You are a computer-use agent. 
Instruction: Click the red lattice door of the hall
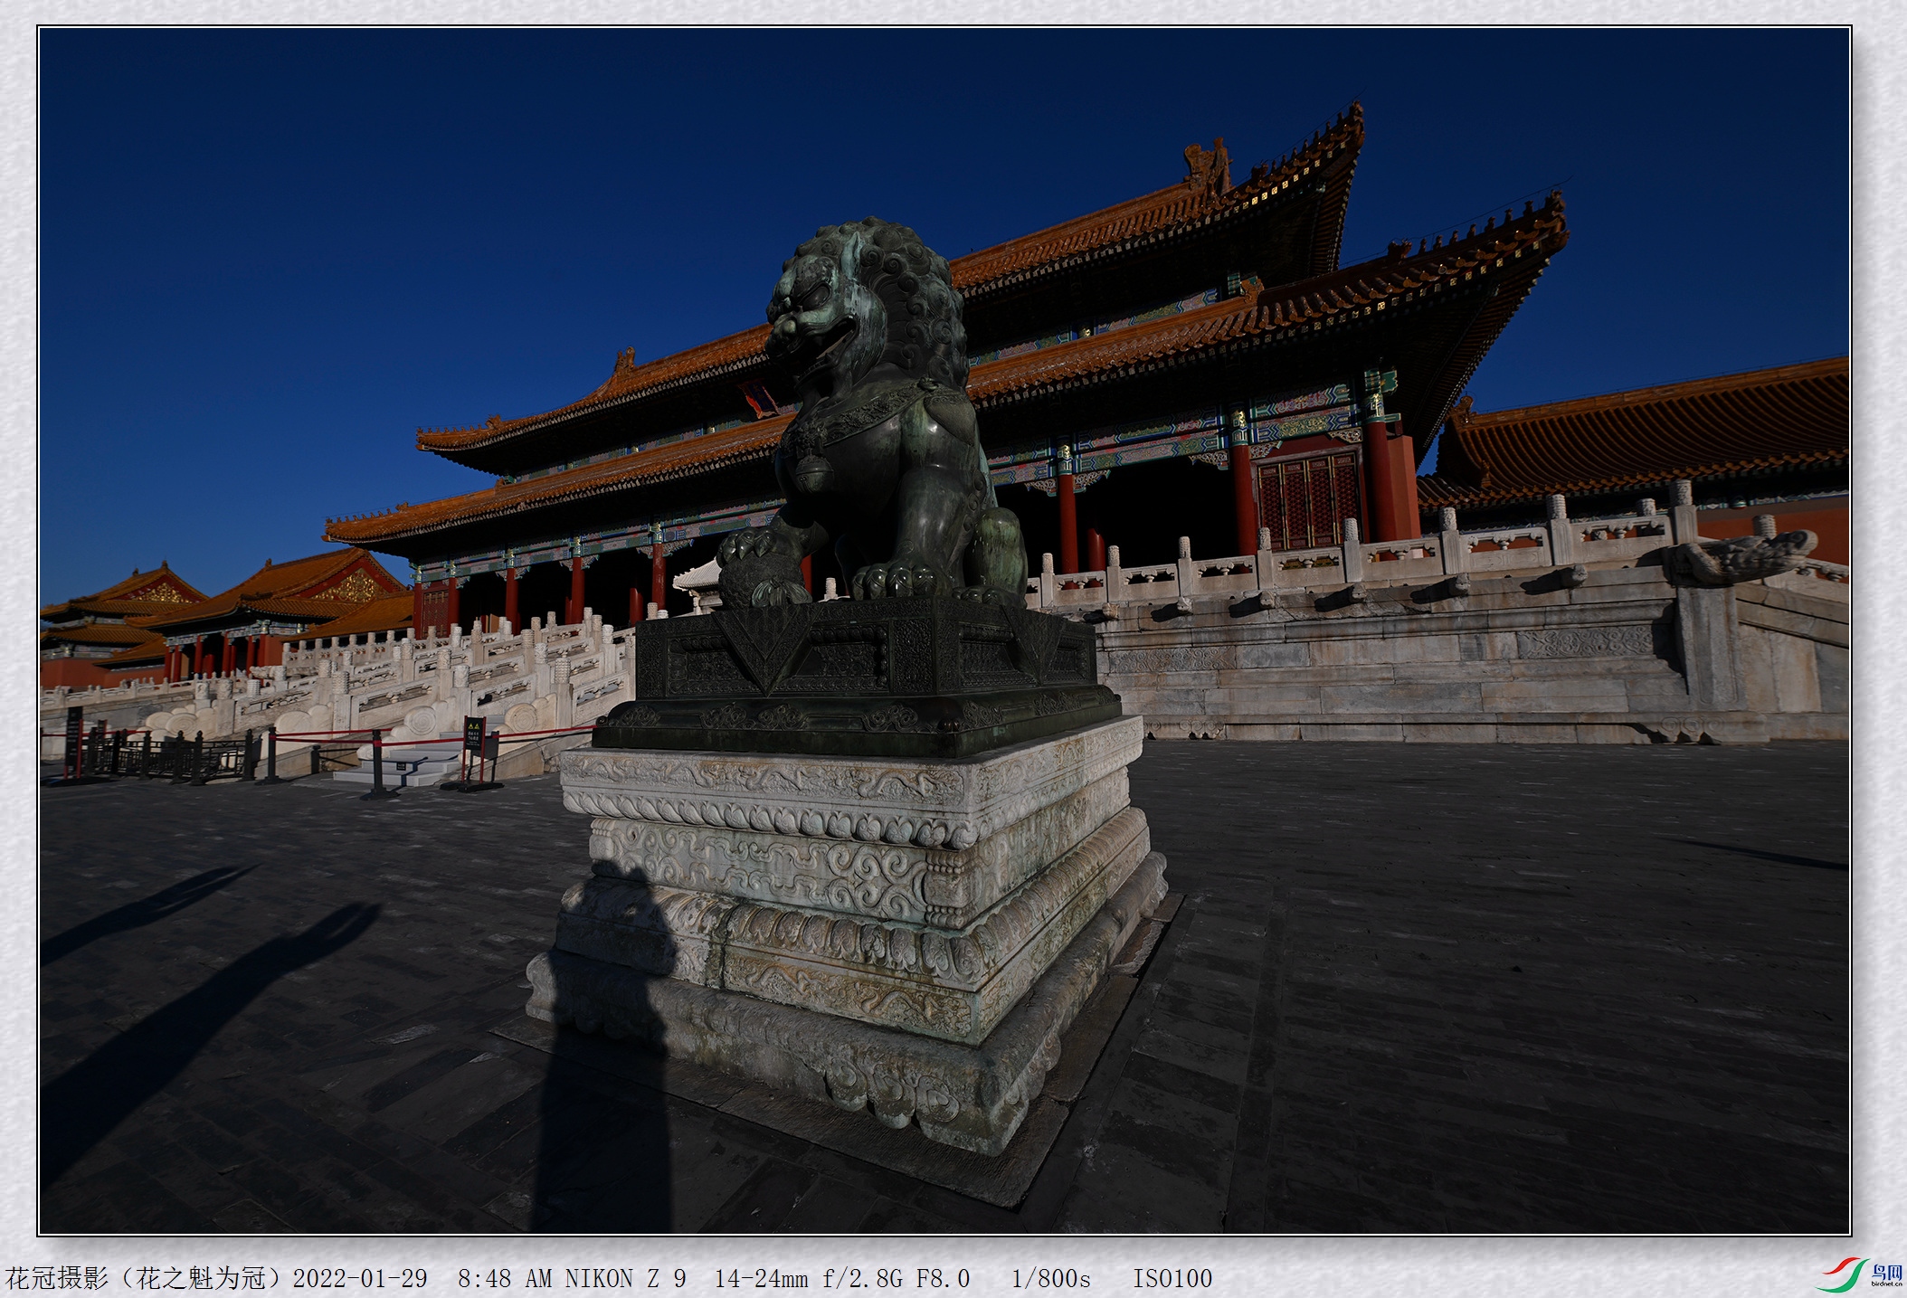pos(1309,500)
